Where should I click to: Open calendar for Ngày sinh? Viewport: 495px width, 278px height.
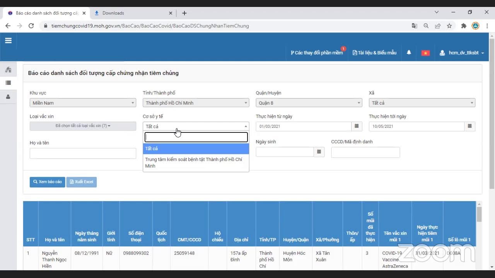[319, 152]
